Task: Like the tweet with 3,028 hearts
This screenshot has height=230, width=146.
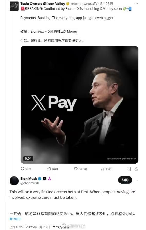Action: coord(76,169)
